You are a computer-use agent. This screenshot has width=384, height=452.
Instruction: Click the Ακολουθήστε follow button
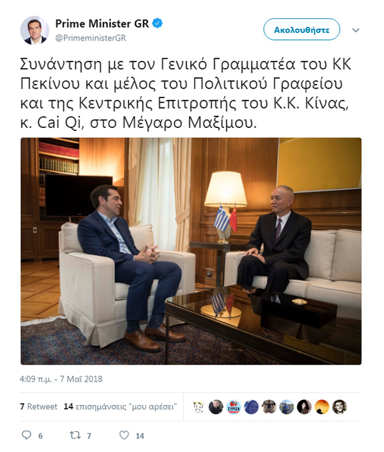point(301,29)
